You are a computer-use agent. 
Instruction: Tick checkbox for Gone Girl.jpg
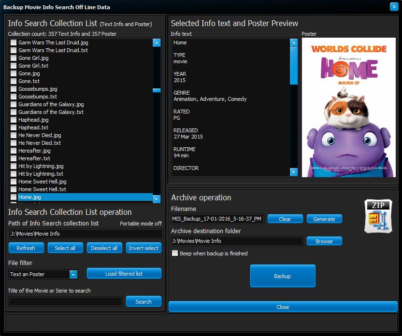14,58
